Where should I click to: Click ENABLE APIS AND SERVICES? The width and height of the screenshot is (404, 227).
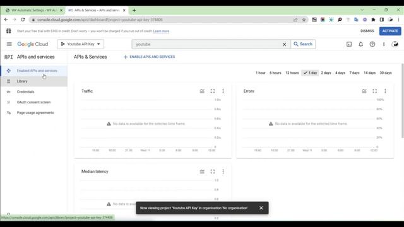pyautogui.click(x=149, y=57)
